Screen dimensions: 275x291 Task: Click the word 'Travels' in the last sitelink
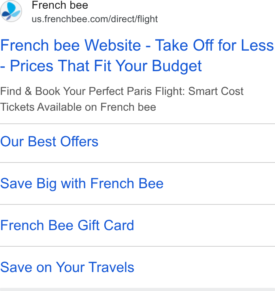point(111,267)
